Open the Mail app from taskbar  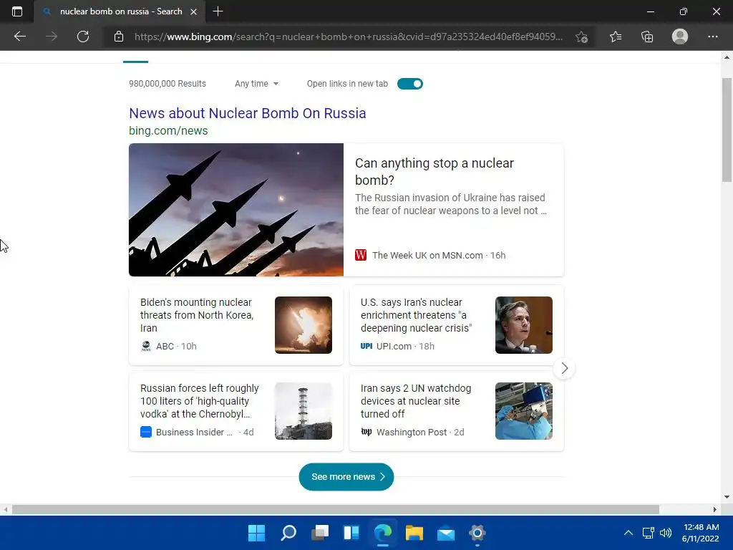(445, 533)
